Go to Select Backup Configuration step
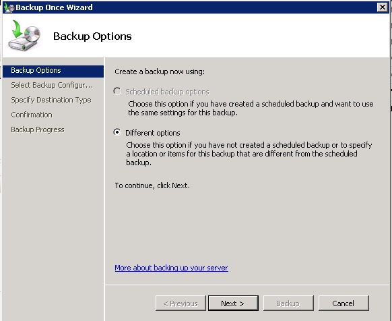Viewport: 392px width, 321px height. [x=52, y=85]
